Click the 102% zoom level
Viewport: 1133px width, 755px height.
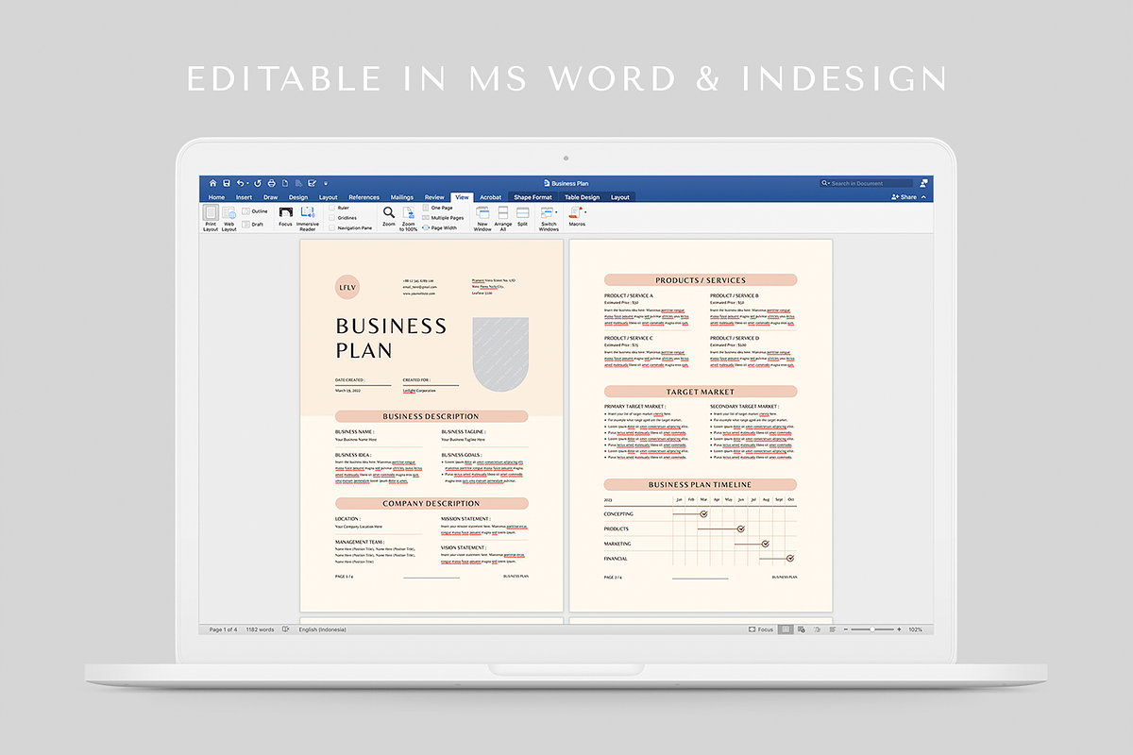[915, 629]
